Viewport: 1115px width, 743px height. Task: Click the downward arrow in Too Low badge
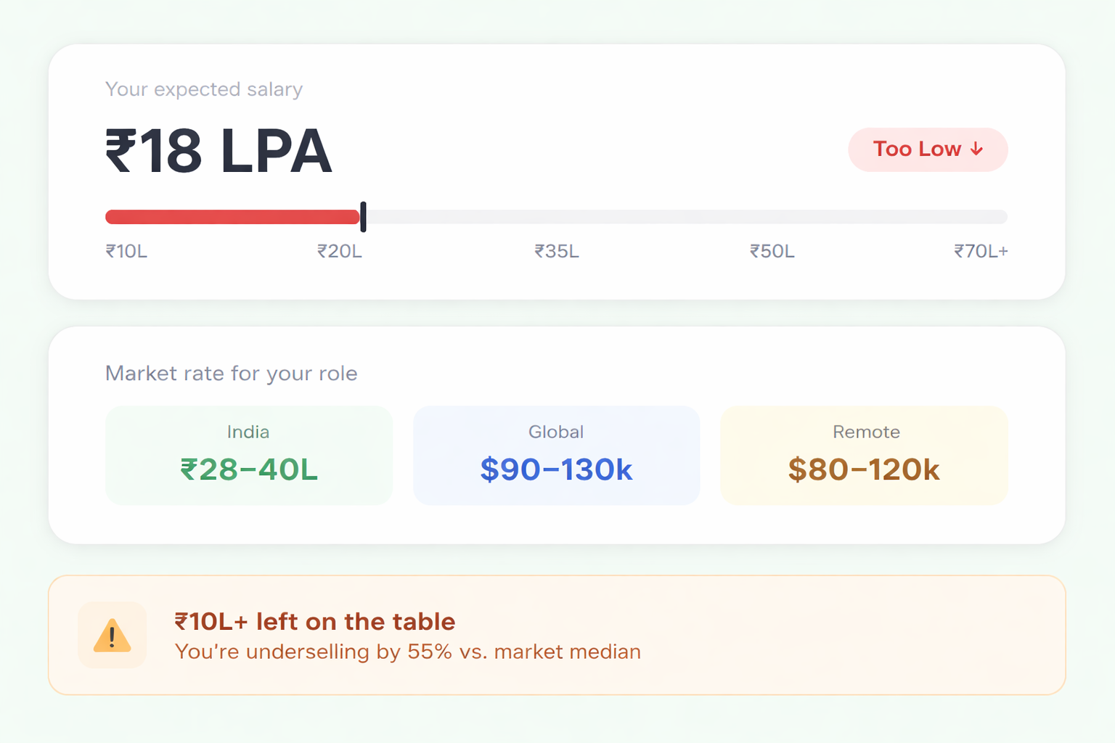point(977,149)
